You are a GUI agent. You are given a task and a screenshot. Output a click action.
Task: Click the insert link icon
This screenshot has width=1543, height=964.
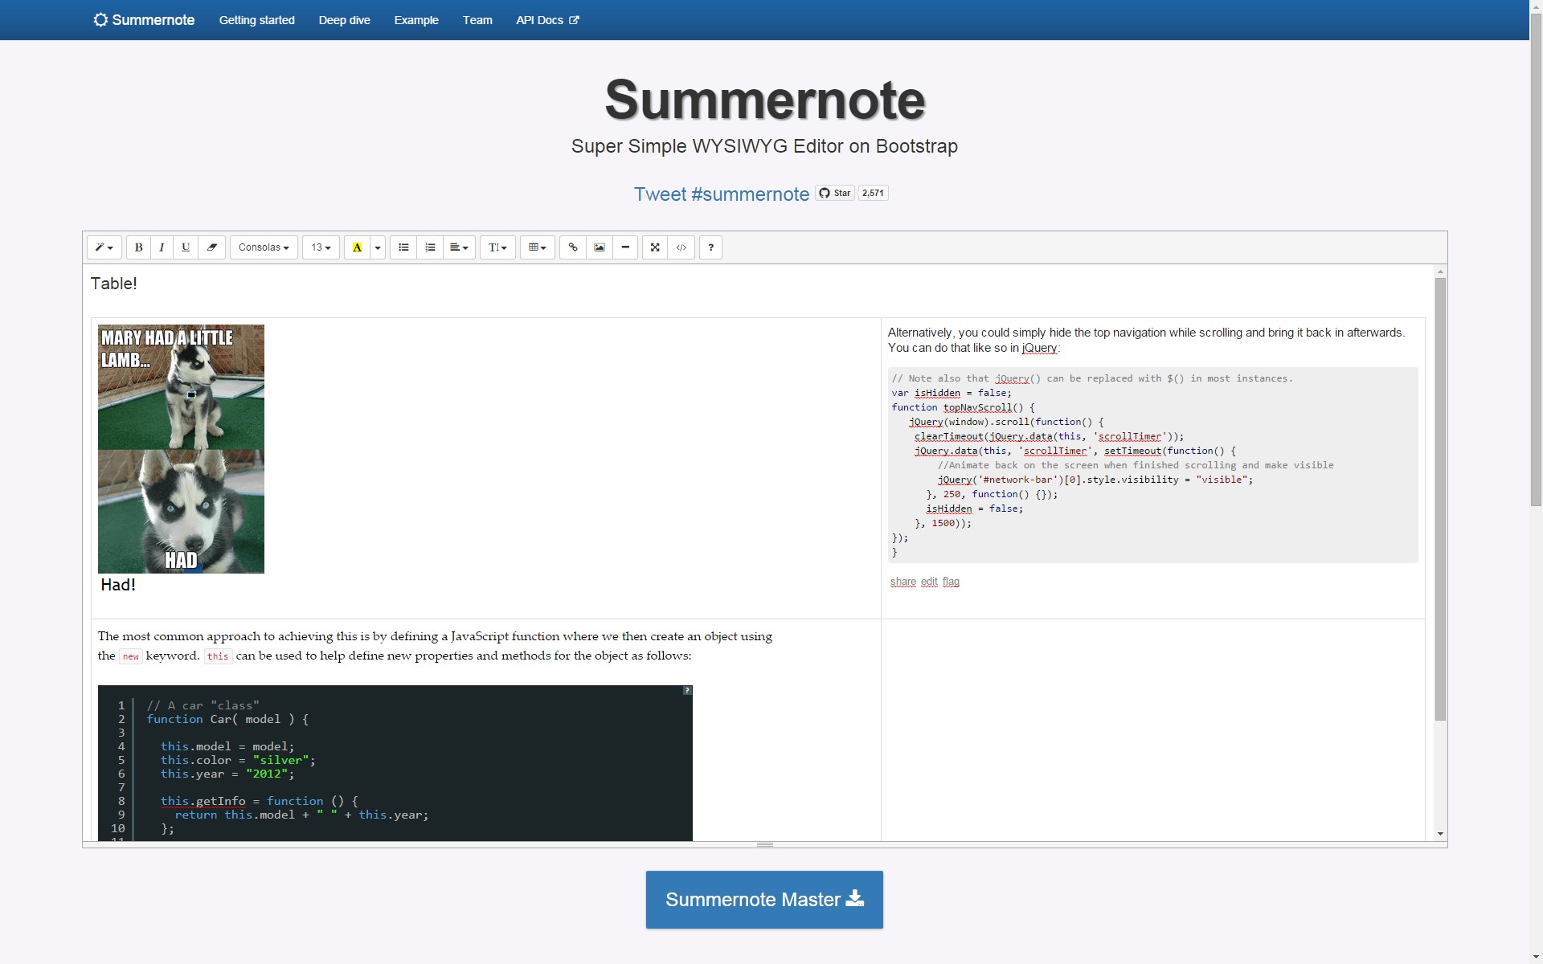[573, 247]
